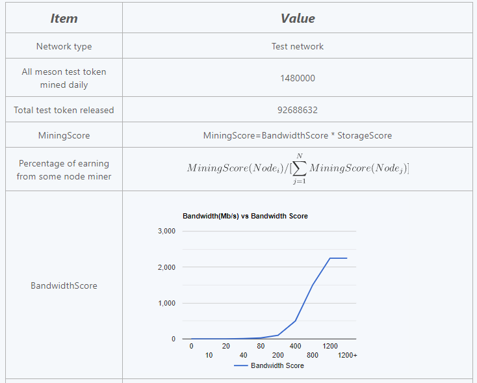477x383 pixels.
Task: Select the "Network type" cell
Action: click(x=64, y=46)
